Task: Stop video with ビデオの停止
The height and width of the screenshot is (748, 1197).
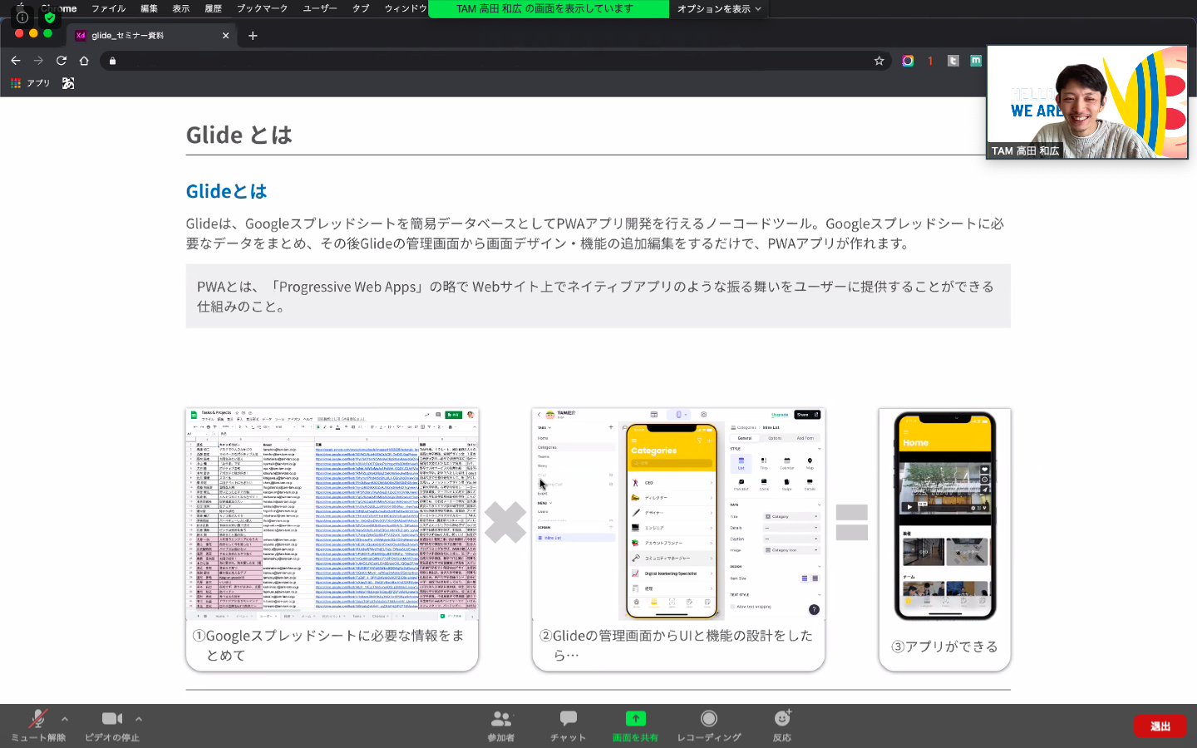Action: [112, 726]
